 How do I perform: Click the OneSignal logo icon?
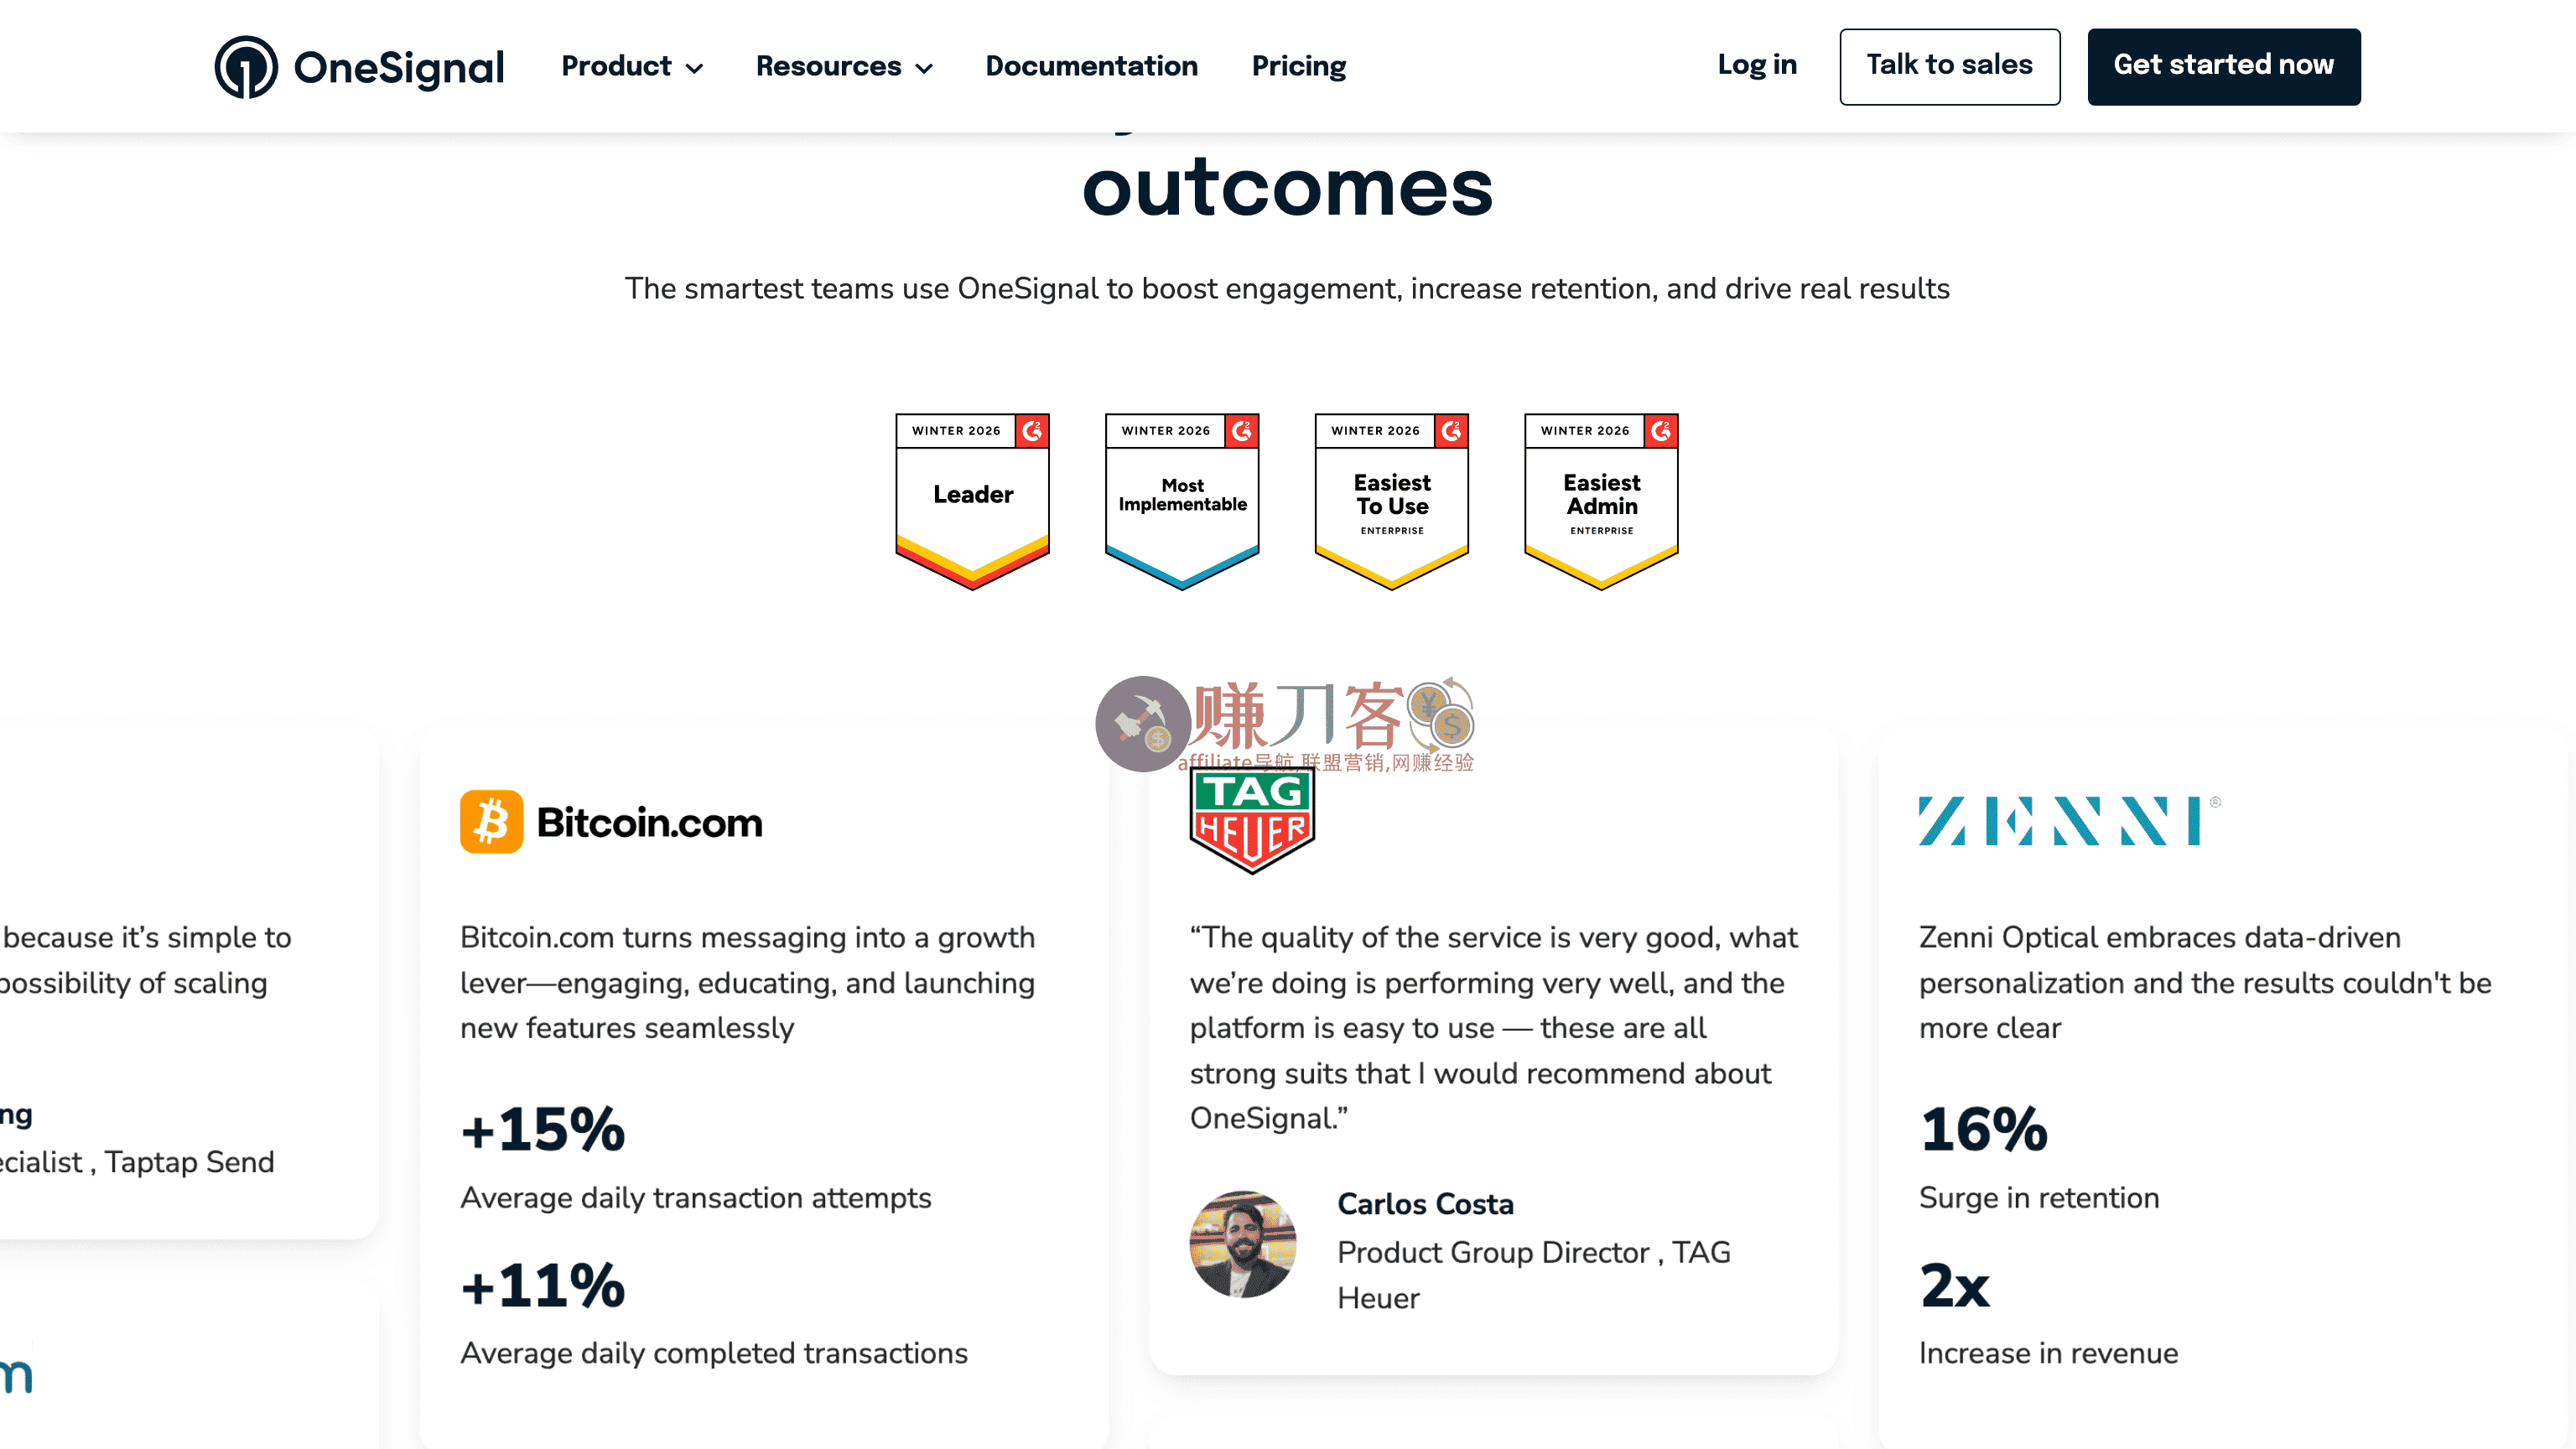pyautogui.click(x=245, y=67)
